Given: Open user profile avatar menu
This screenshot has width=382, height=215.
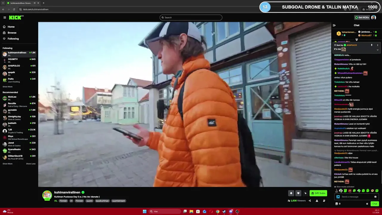Looking at the screenshot, I should [374, 17].
